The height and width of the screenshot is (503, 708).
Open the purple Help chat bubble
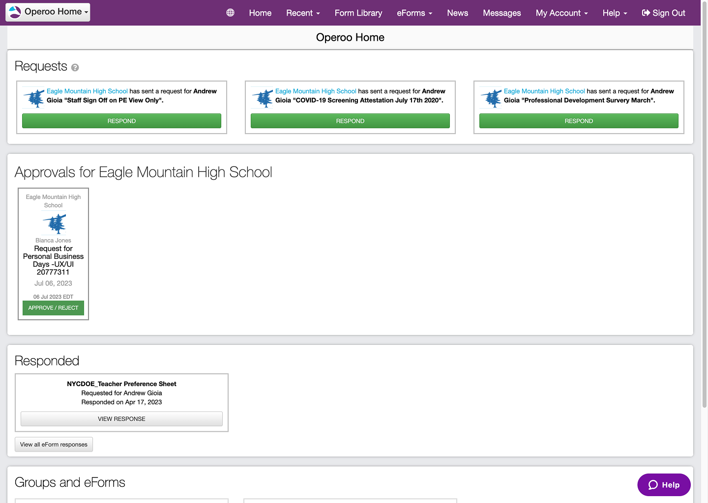[664, 485]
